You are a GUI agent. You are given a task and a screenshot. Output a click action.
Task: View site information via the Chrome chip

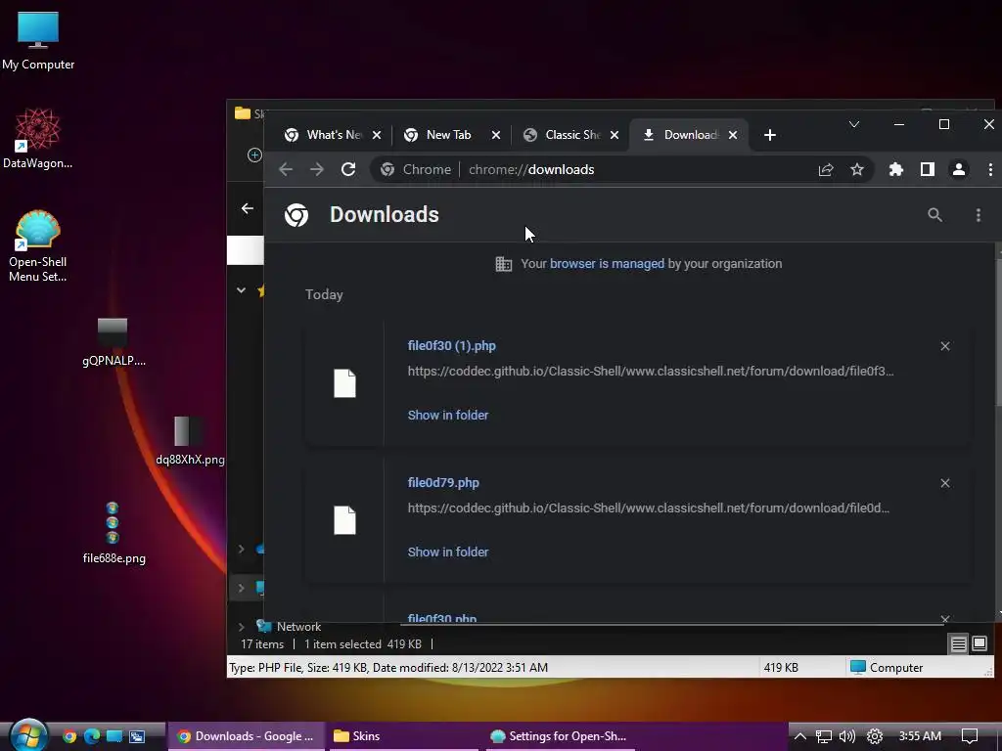click(416, 169)
